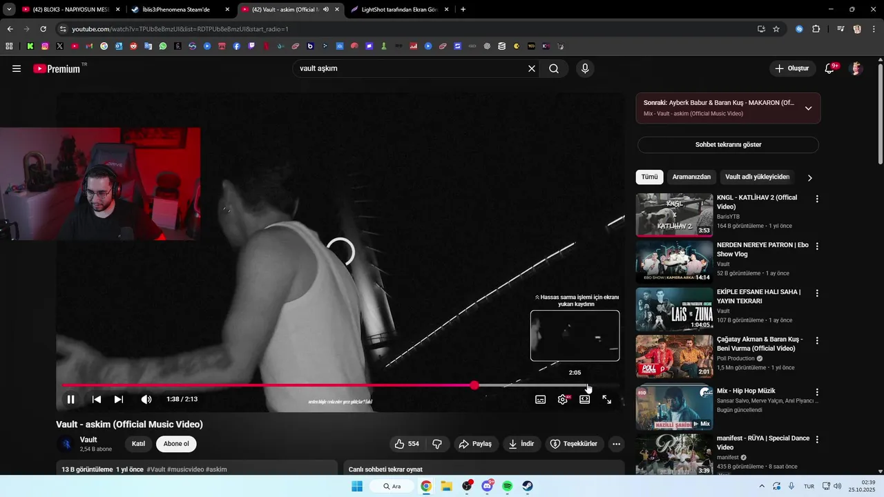Click the Katıl join button
Image resolution: width=884 pixels, height=497 pixels.
138,444
